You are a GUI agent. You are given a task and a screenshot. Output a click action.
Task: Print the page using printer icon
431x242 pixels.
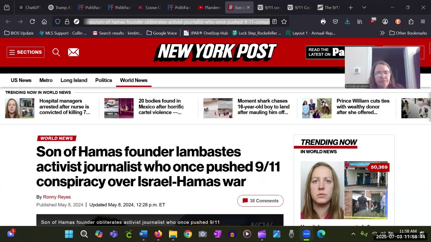(x=323, y=22)
